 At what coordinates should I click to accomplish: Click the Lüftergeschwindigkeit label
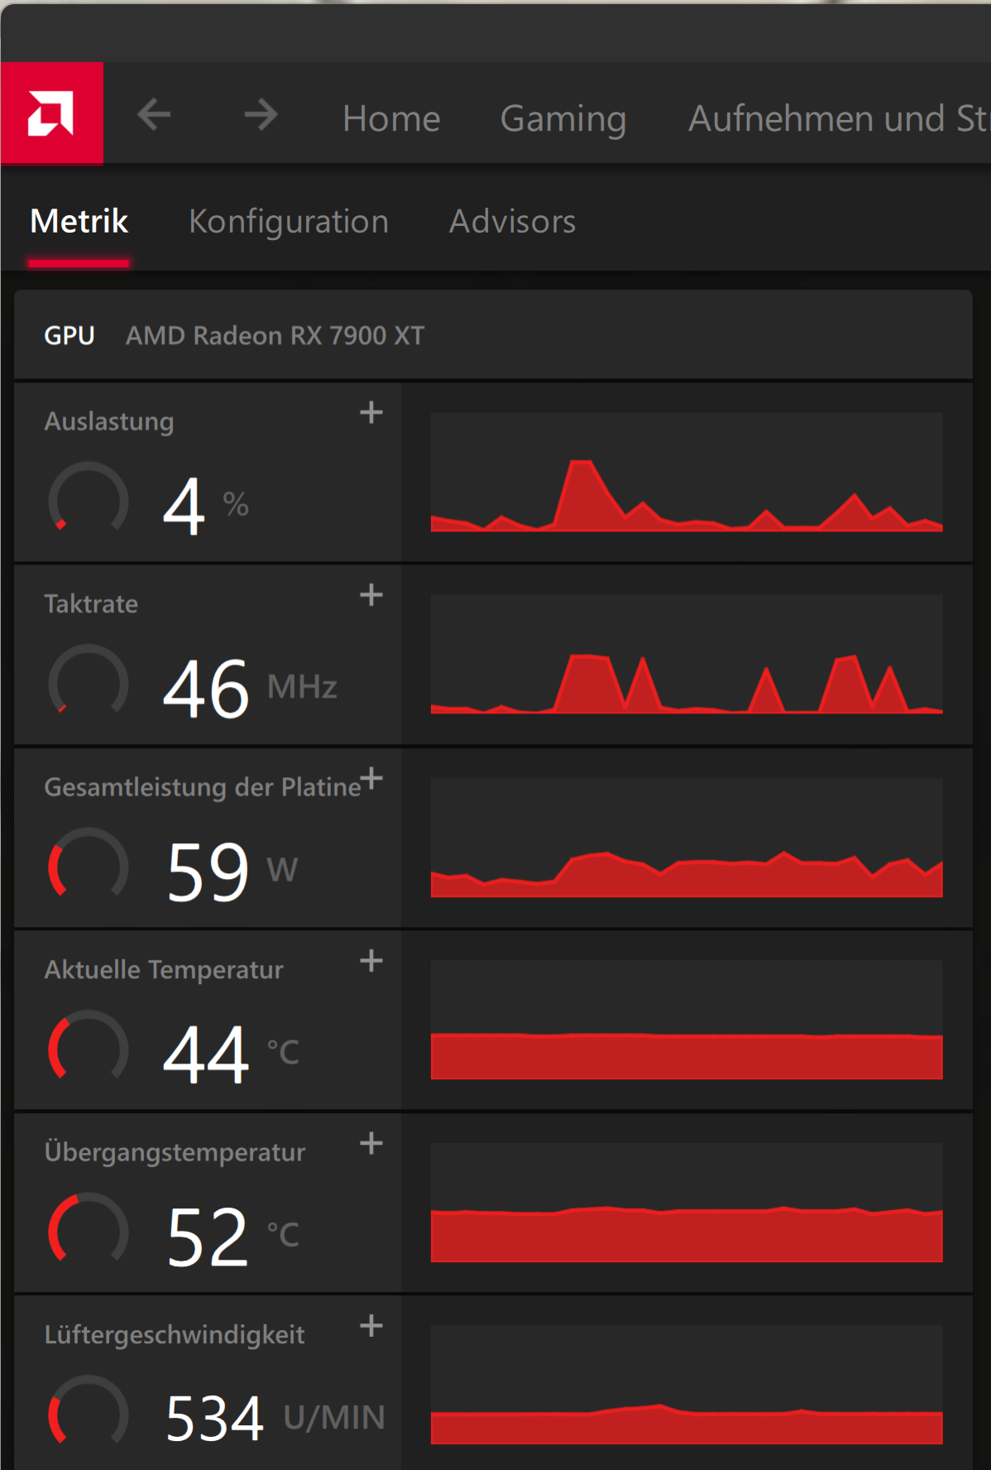175,1334
